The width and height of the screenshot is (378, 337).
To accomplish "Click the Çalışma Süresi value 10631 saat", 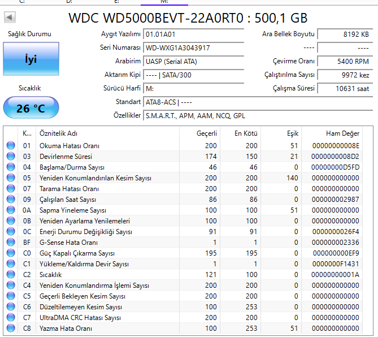I will point(345,89).
